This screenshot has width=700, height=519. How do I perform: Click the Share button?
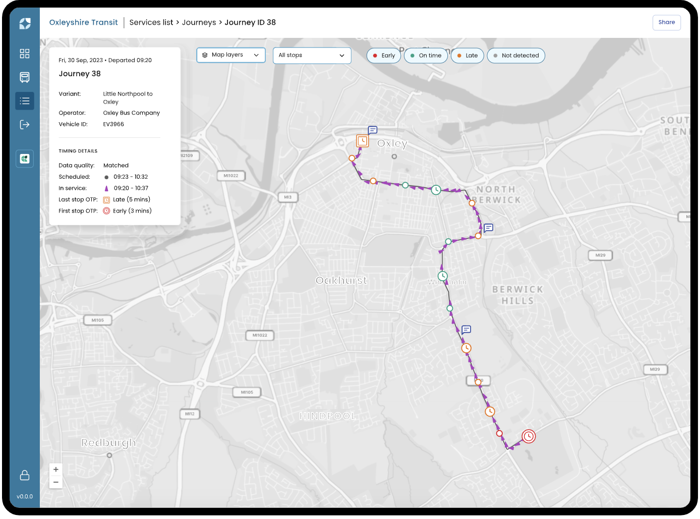(x=666, y=22)
